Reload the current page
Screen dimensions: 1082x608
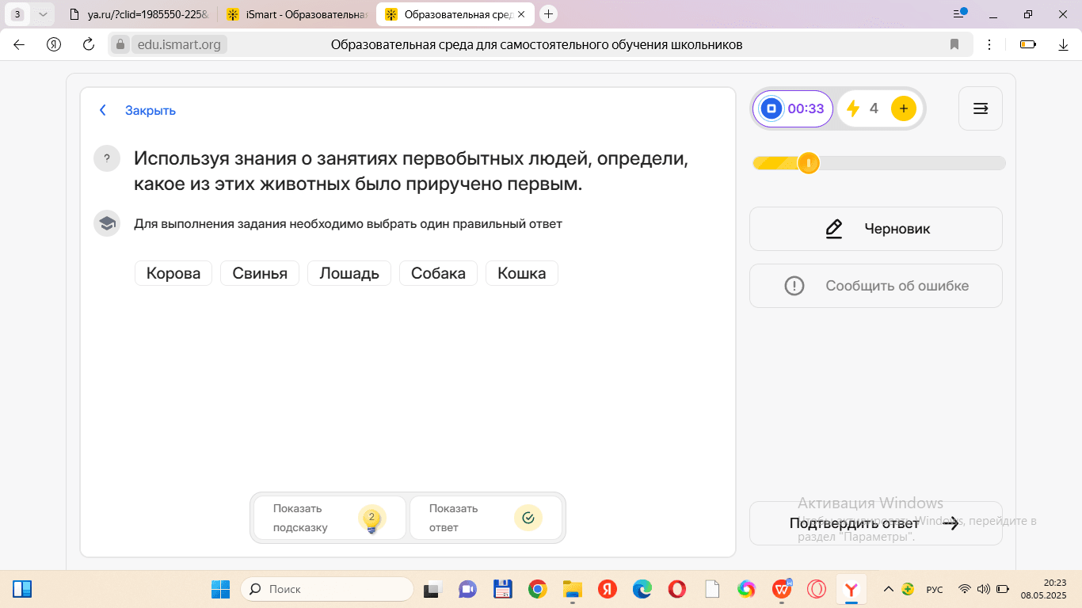tap(89, 44)
